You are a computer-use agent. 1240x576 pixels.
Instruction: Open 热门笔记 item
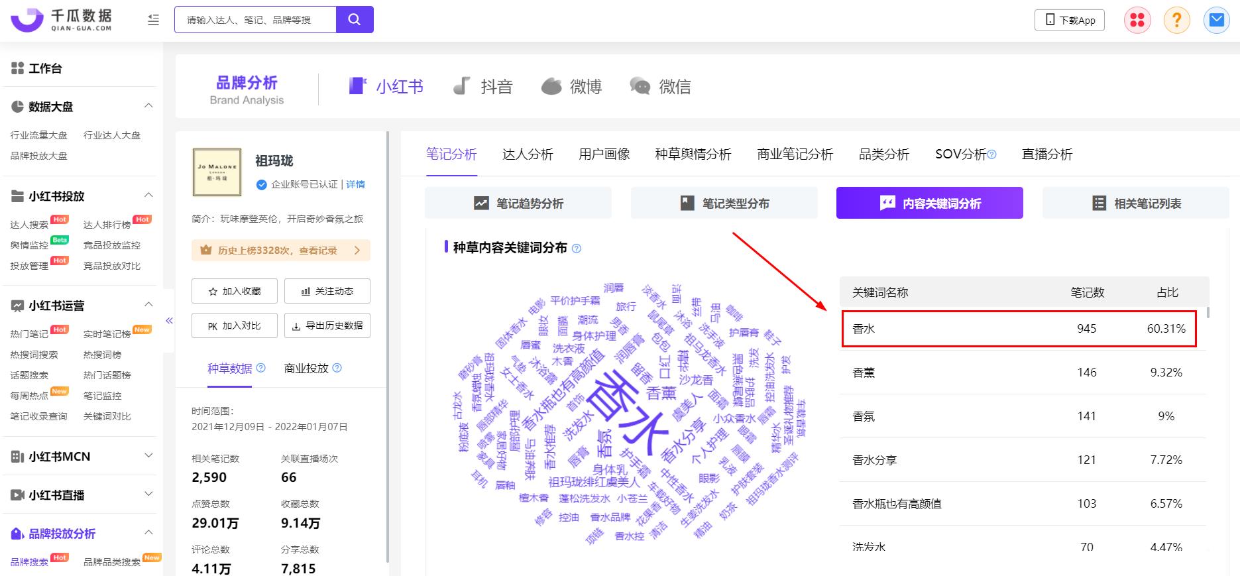[29, 334]
